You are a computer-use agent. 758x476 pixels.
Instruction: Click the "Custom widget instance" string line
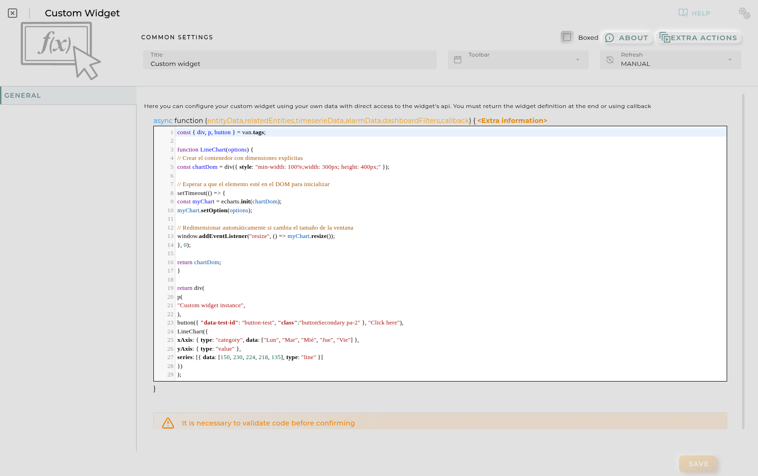point(211,305)
